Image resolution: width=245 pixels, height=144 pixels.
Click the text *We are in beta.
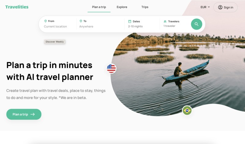[x=73, y=98]
